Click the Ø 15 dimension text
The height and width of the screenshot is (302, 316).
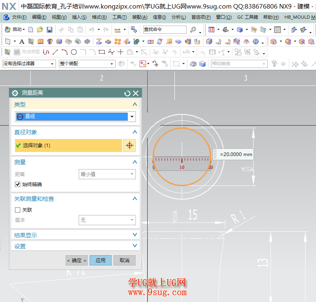click(x=185, y=215)
